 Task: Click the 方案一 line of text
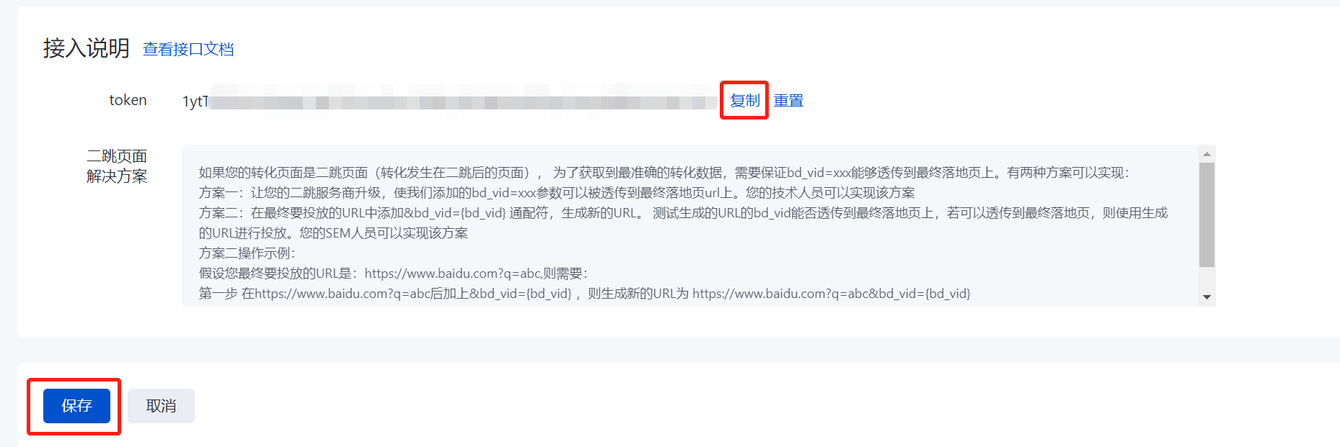pyautogui.click(x=557, y=193)
